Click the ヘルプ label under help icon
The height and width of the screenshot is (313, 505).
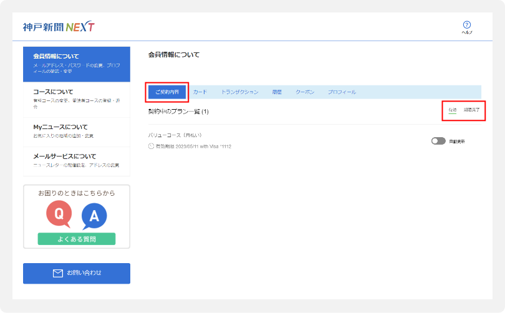(467, 32)
